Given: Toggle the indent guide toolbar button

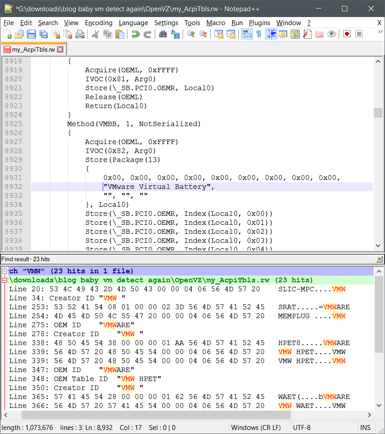Looking at the screenshot, I should pos(271,34).
